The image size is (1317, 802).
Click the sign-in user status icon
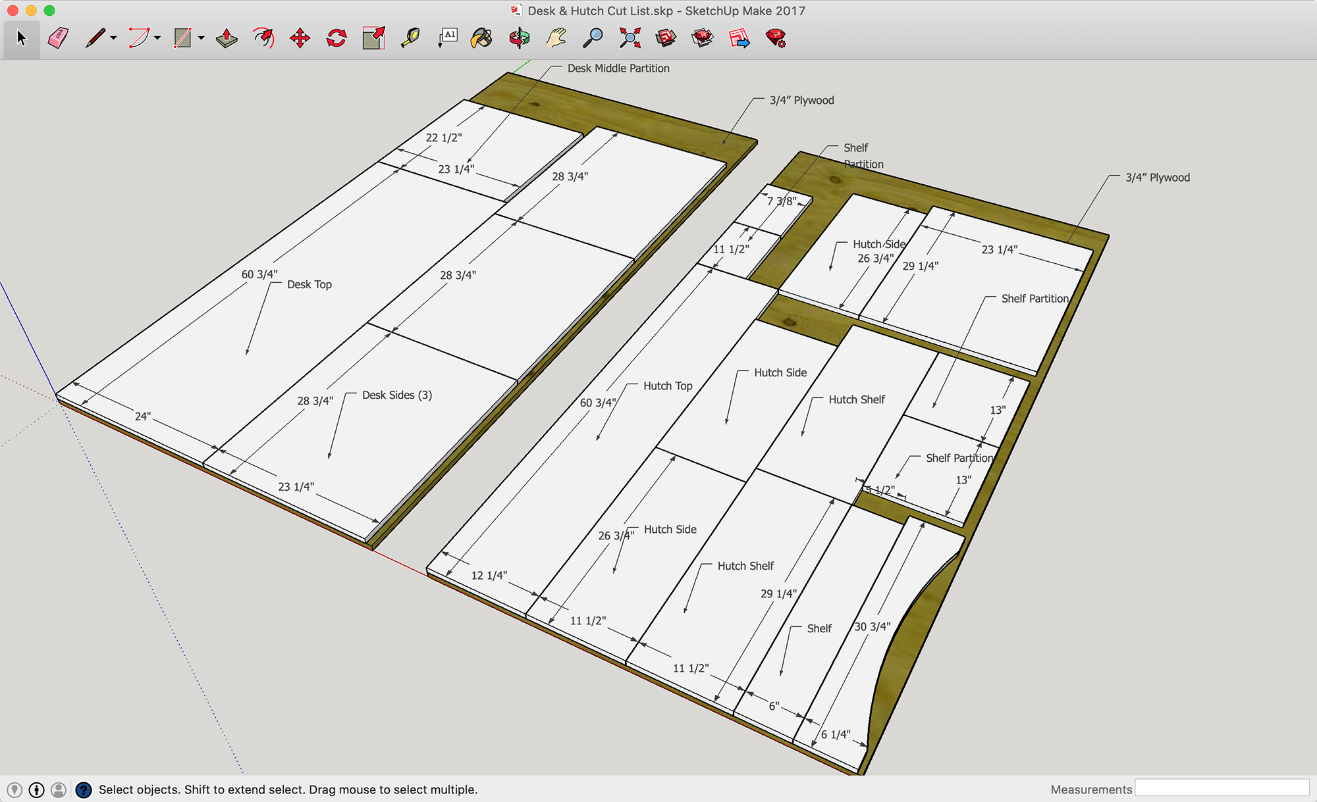coord(59,789)
